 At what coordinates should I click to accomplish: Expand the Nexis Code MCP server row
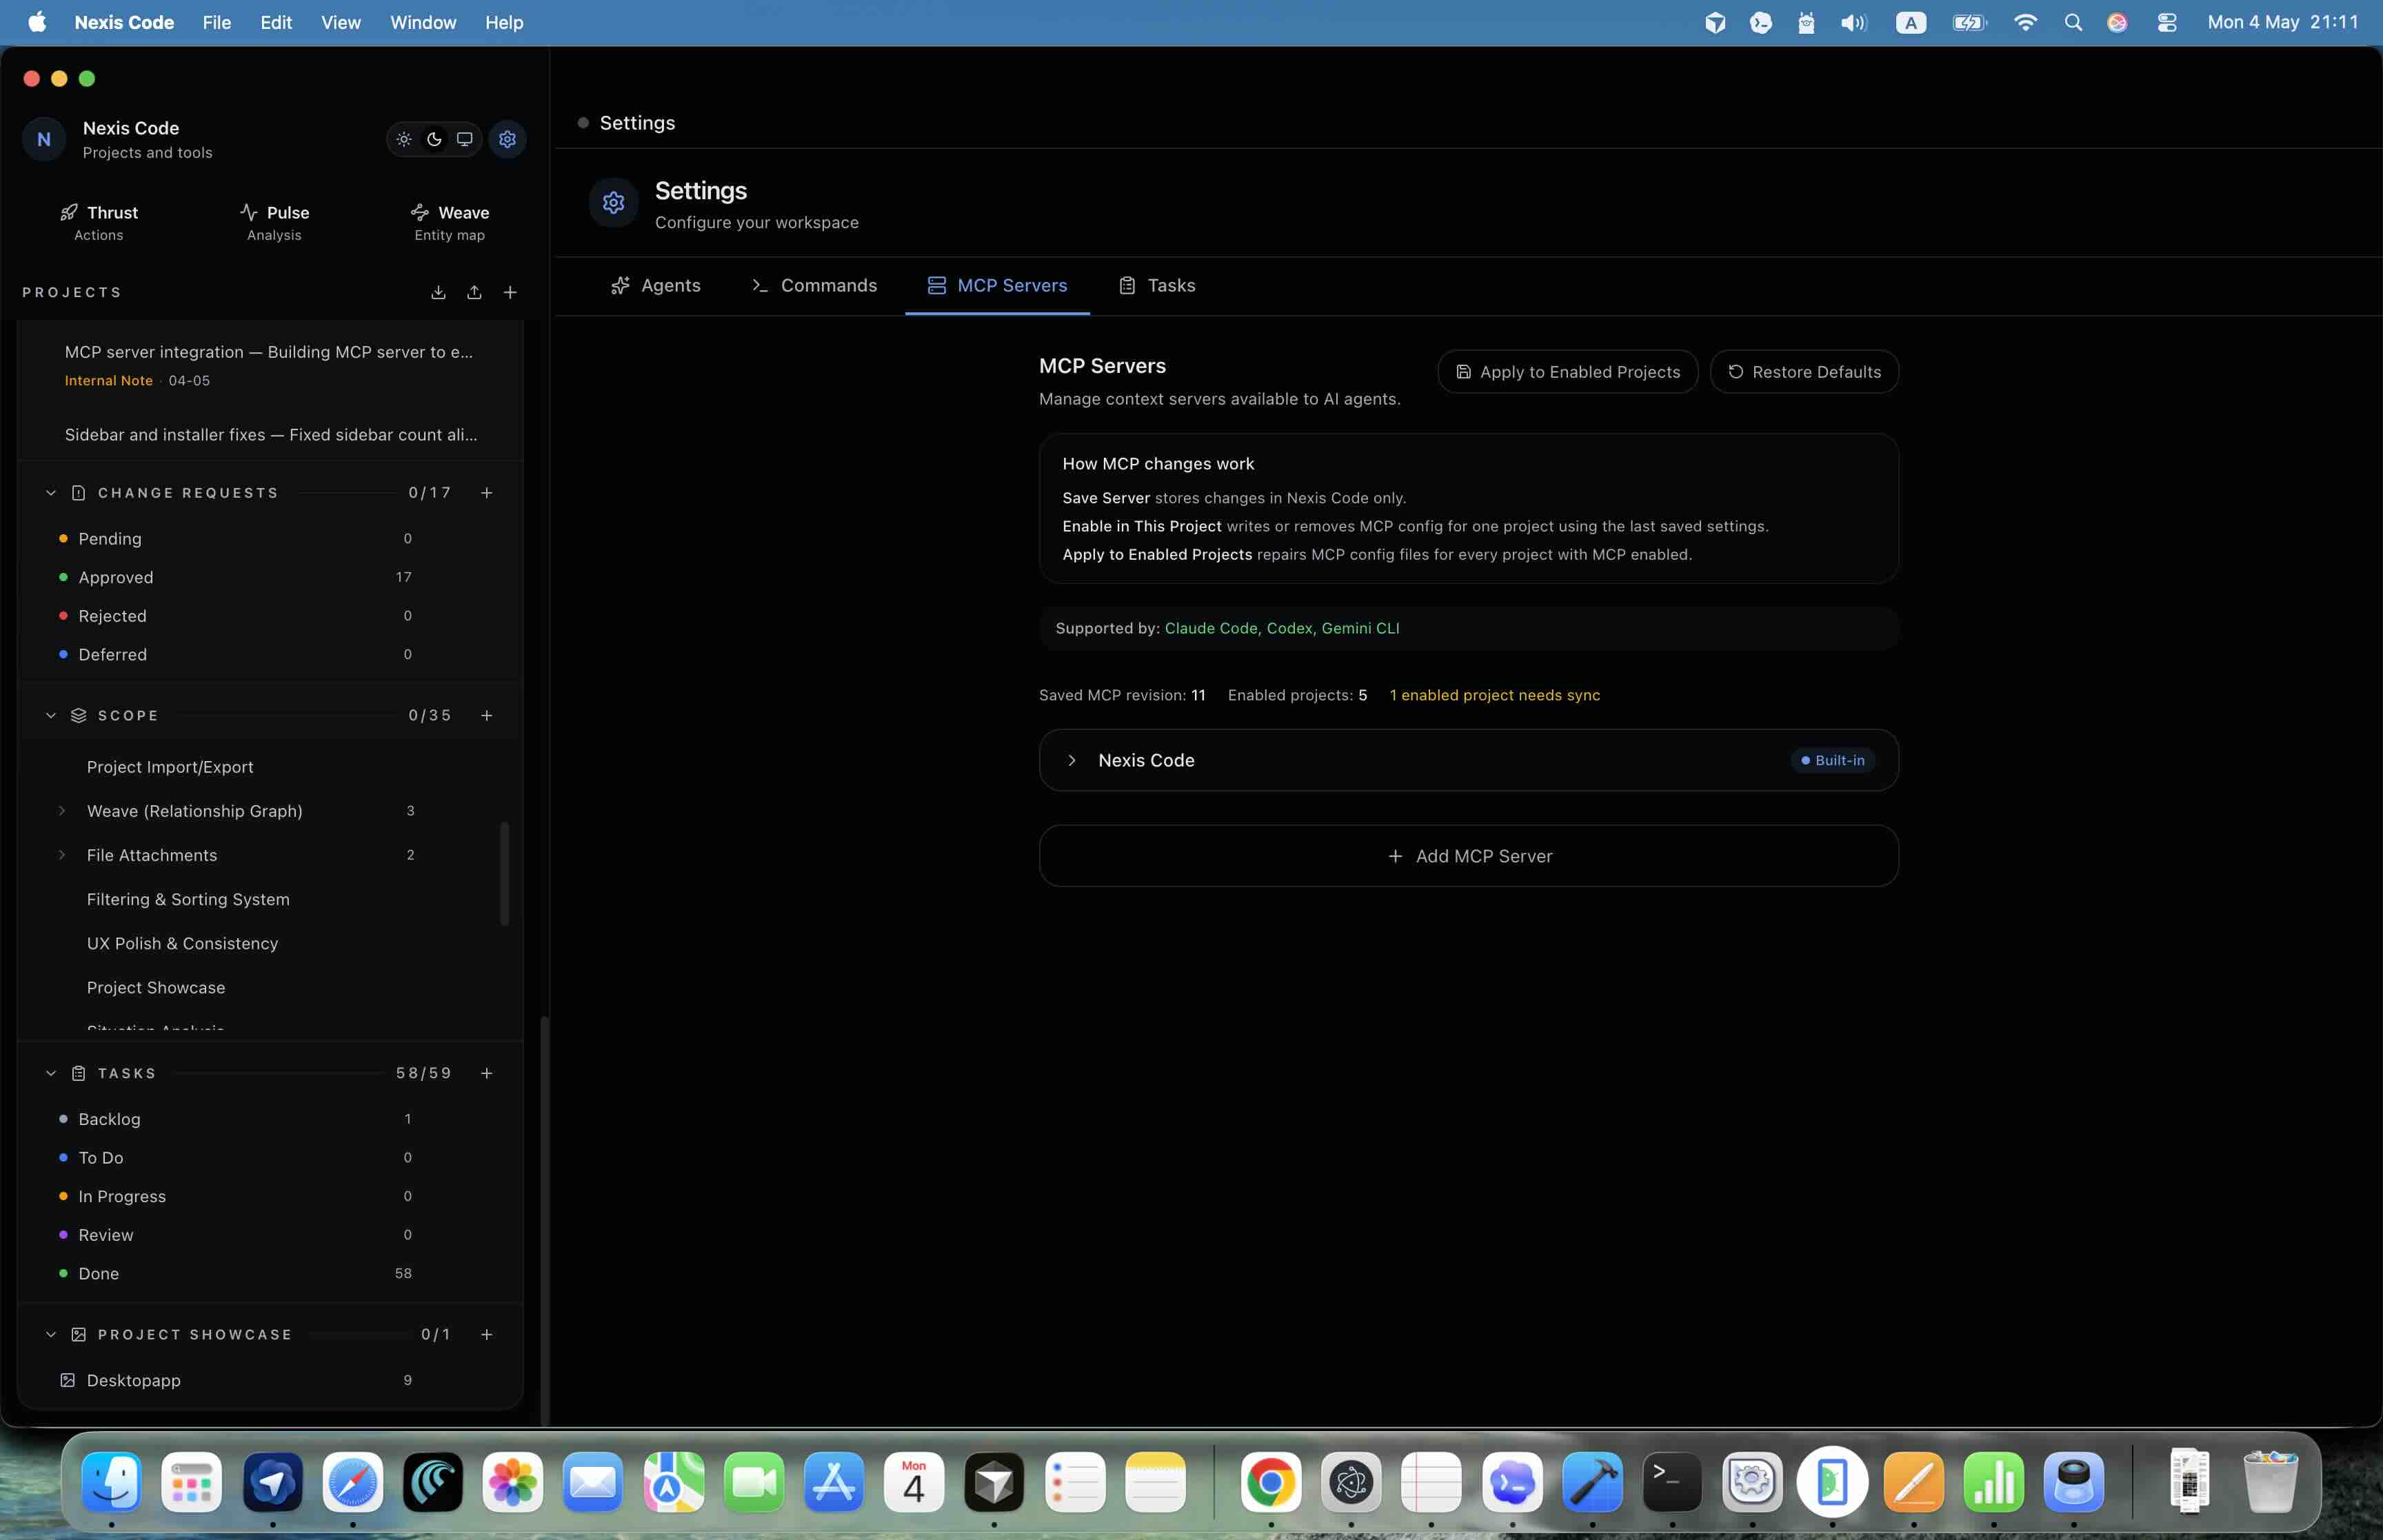pos(1072,761)
